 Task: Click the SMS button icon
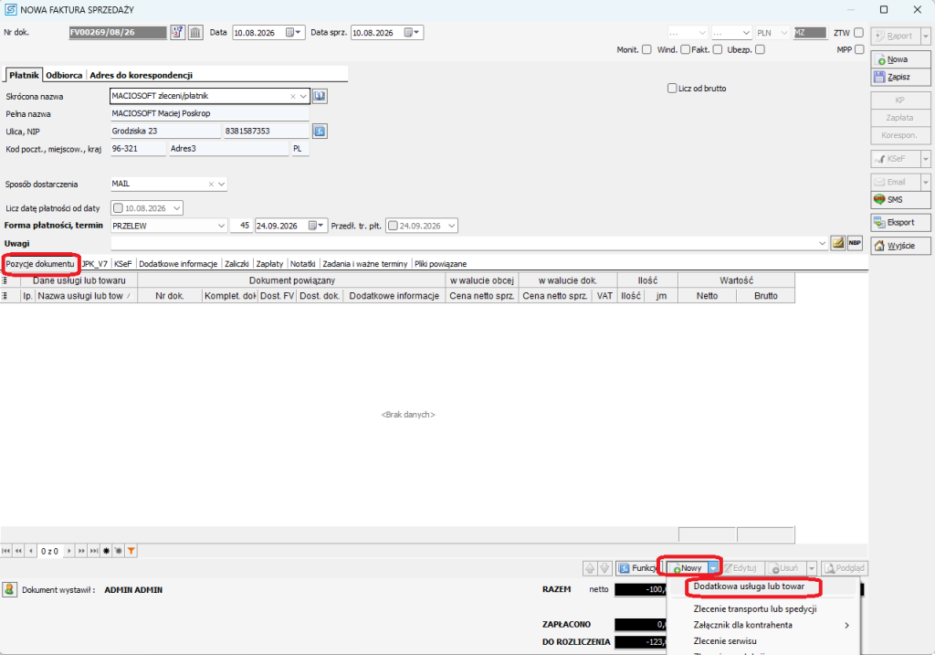879,200
